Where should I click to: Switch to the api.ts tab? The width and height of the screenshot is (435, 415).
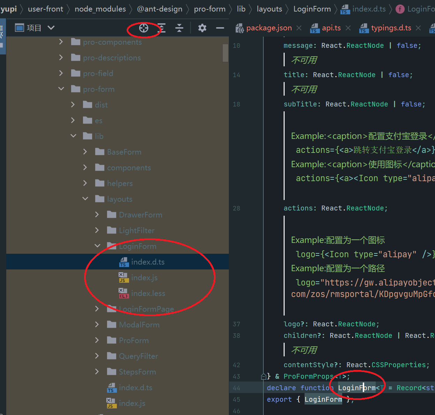point(331,28)
